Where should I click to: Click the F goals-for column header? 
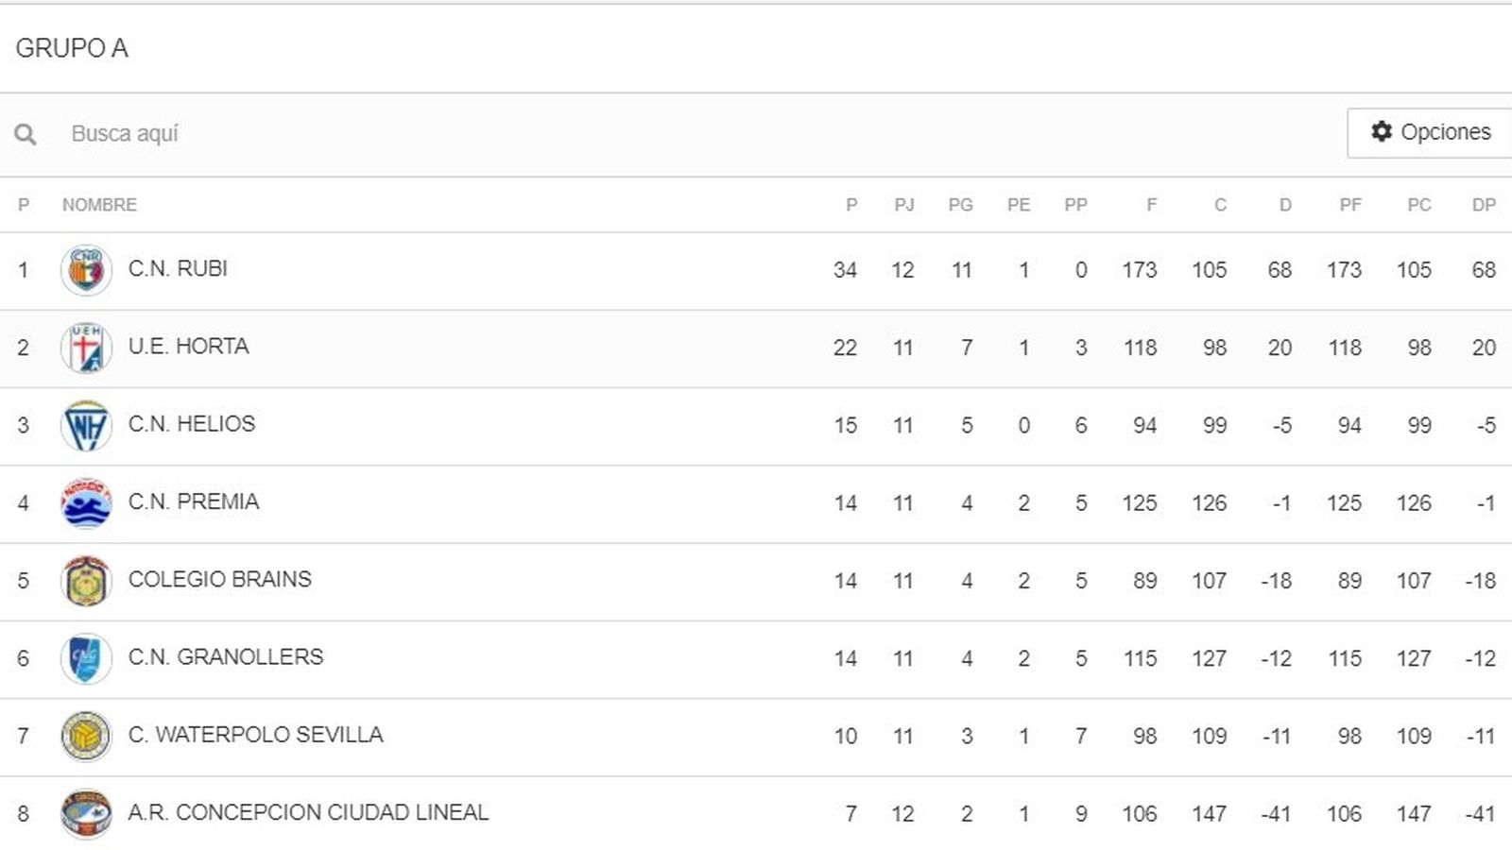coord(1152,205)
